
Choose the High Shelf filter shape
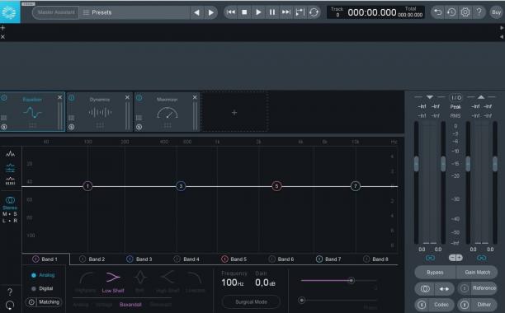(x=168, y=282)
